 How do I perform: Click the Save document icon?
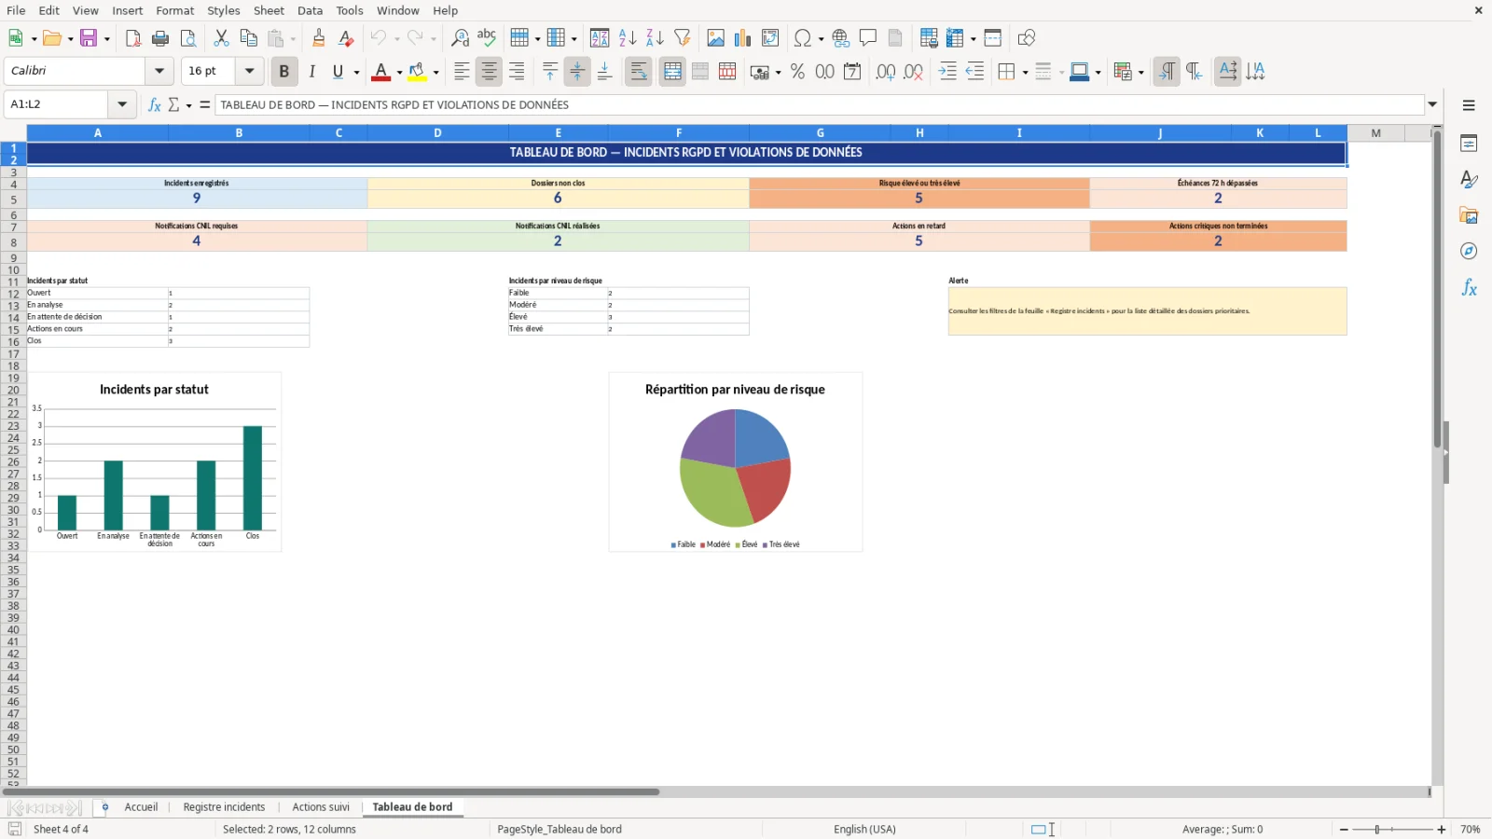tap(89, 38)
